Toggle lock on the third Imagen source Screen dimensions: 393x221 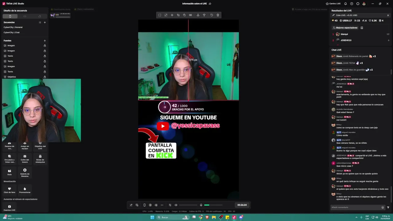45,67
